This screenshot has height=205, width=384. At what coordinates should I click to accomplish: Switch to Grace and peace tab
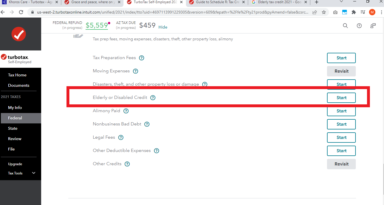[x=92, y=2]
